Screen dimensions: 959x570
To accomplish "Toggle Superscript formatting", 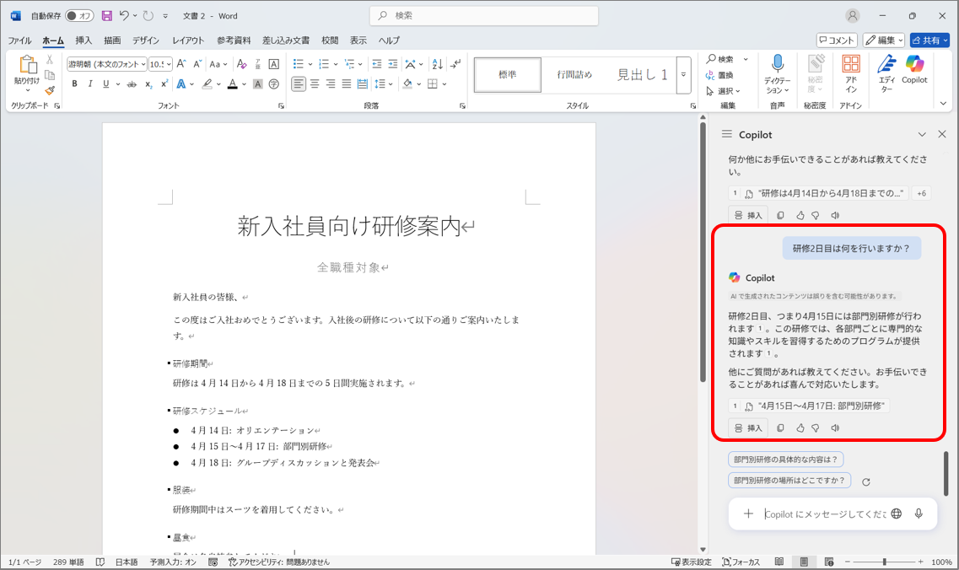I will [164, 83].
